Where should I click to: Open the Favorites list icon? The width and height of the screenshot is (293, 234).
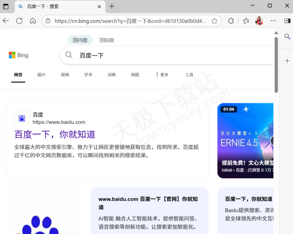(246, 21)
